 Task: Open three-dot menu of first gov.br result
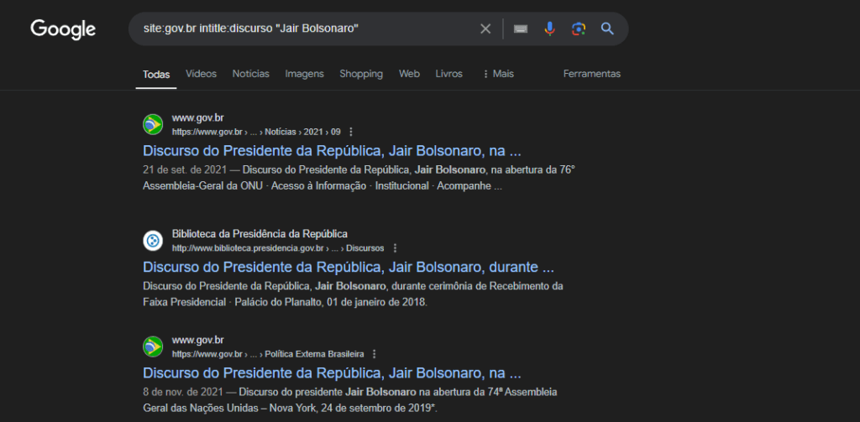pyautogui.click(x=351, y=132)
